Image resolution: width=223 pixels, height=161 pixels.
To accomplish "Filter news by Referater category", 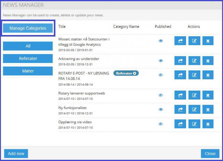I will coord(28,59).
